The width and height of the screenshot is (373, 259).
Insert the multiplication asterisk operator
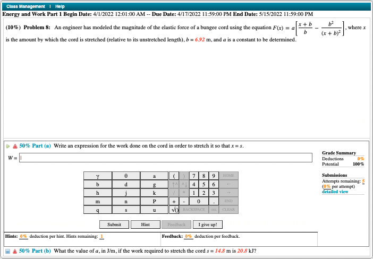(184, 193)
